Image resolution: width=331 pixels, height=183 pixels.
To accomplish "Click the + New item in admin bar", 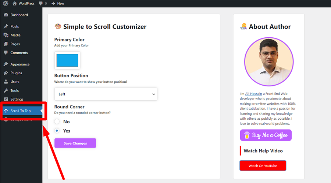I will (x=58, y=3).
